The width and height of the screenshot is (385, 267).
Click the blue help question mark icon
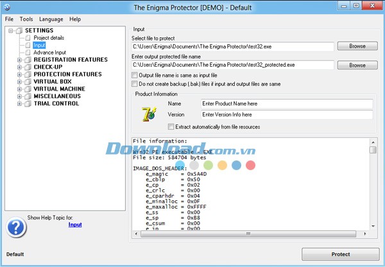tap(15, 227)
